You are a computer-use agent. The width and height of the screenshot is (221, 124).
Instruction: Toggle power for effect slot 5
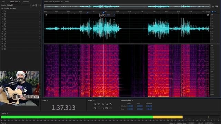pyautogui.click(x=5, y=21)
